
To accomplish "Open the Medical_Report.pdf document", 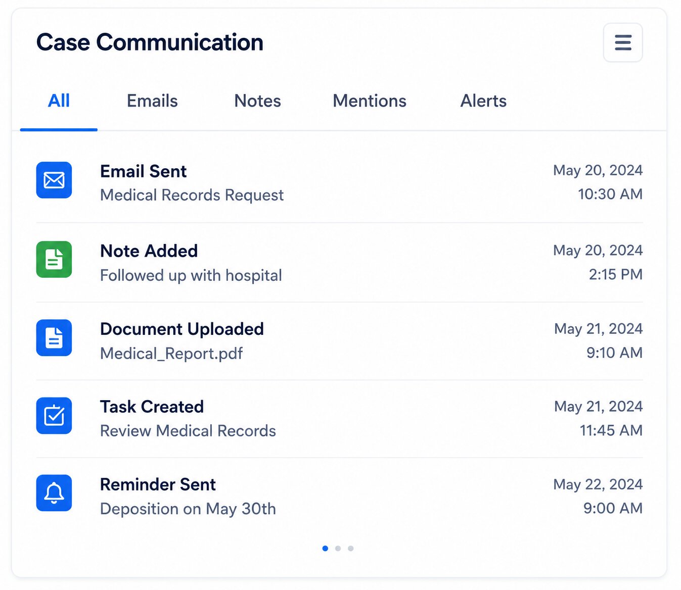I will click(339, 341).
